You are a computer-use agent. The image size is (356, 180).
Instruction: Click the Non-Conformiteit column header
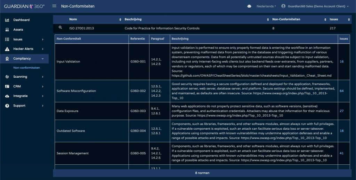[x=69, y=39]
